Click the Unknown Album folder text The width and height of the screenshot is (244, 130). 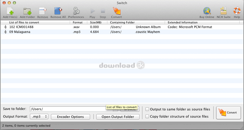point(148,27)
